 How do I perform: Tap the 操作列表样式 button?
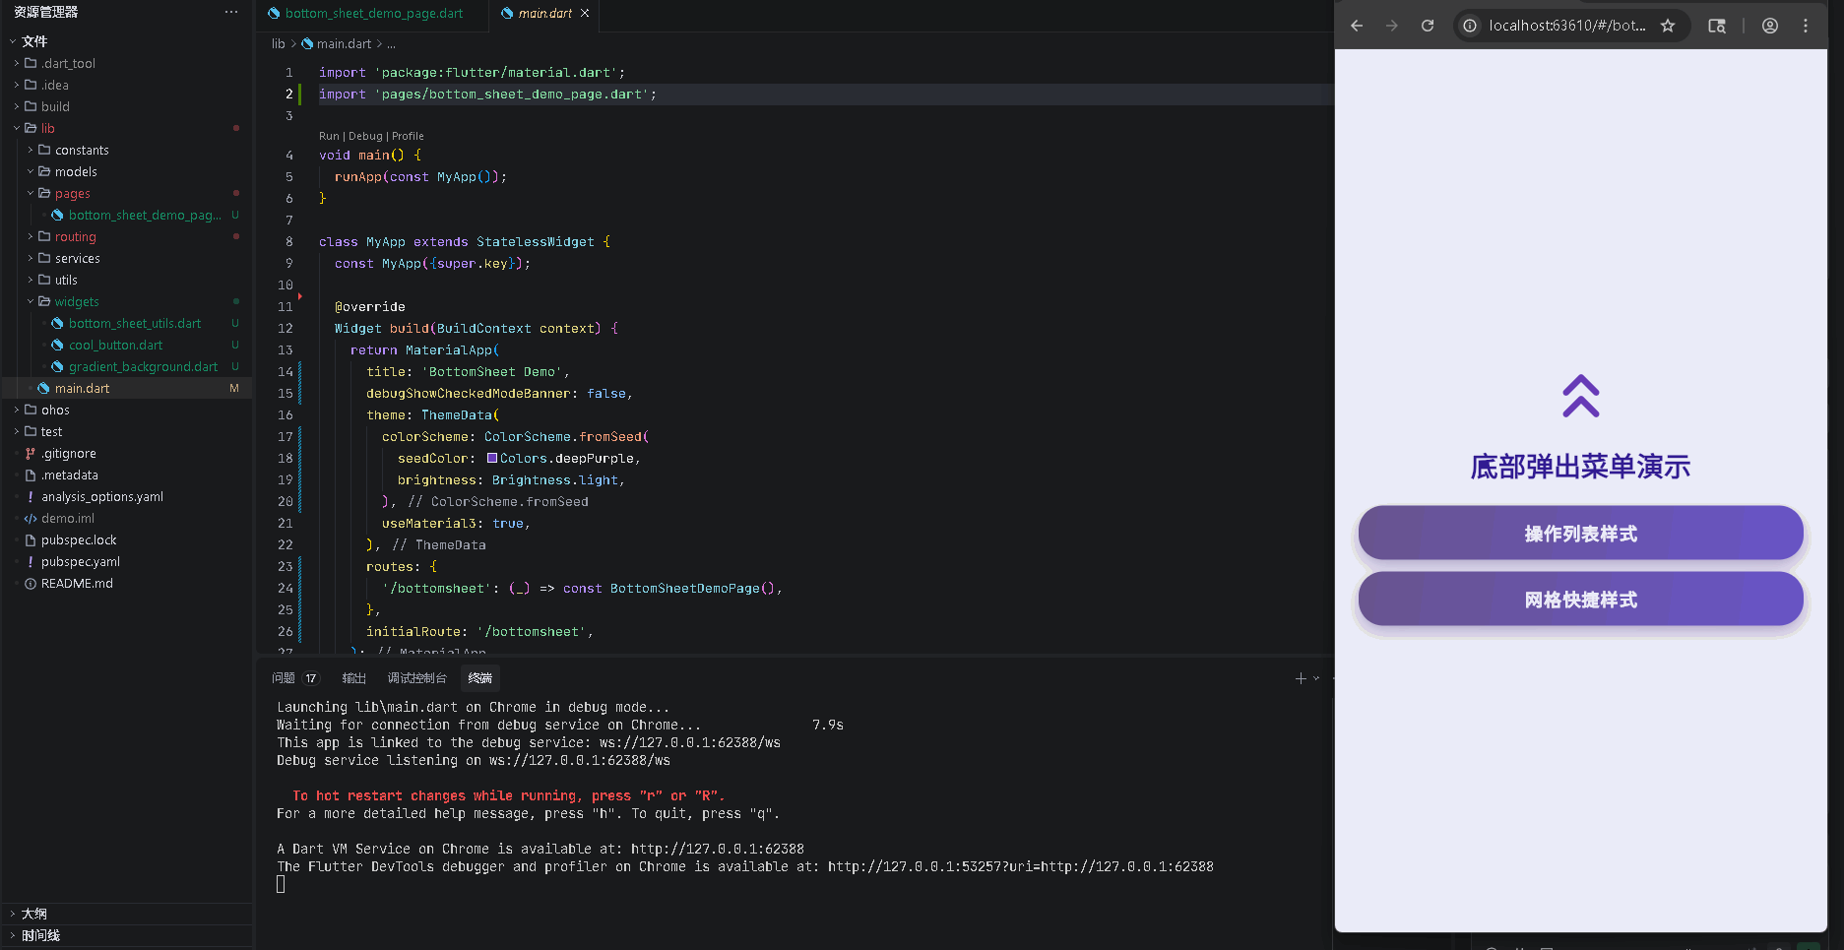[1580, 534]
